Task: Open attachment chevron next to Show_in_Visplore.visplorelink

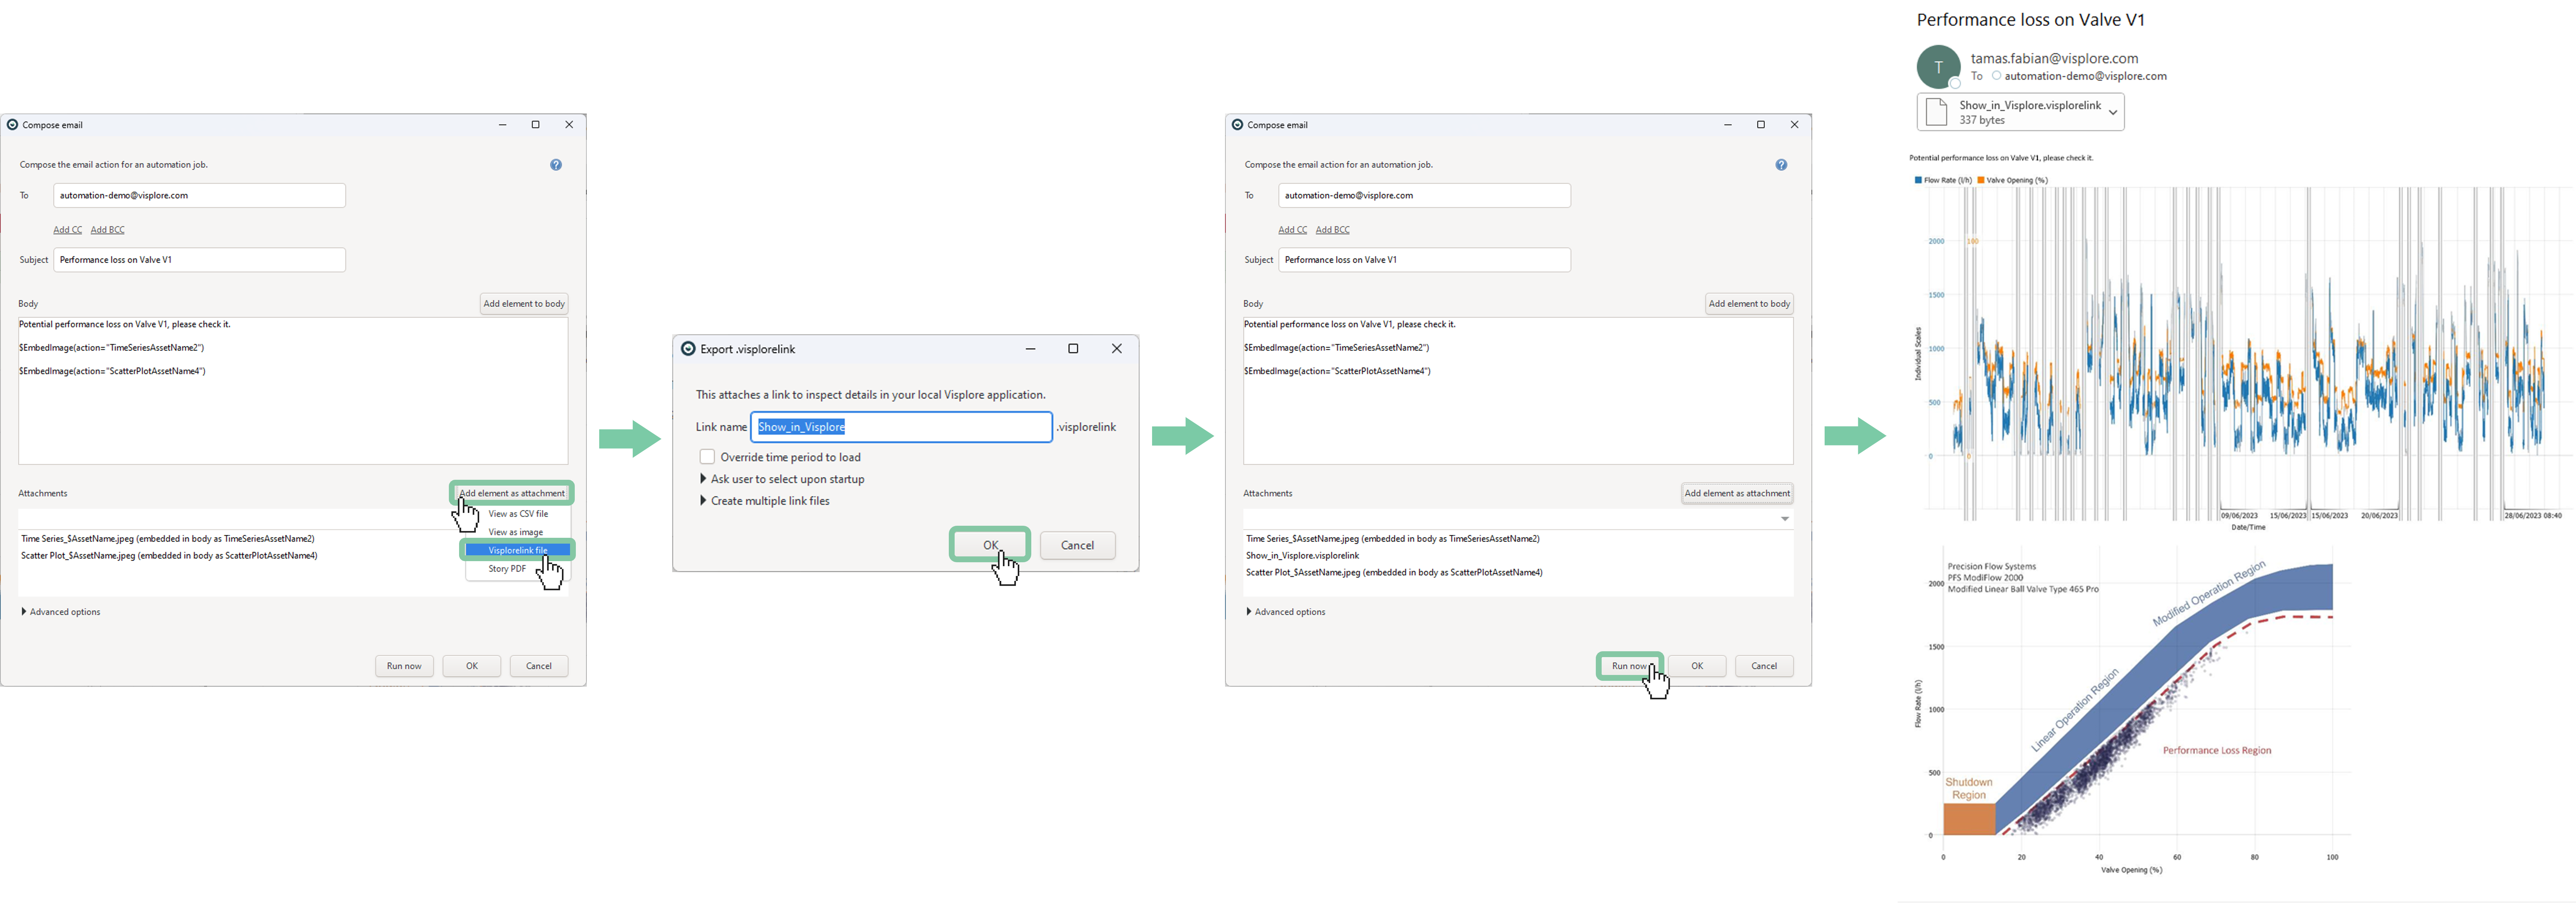Action: pyautogui.click(x=2113, y=113)
